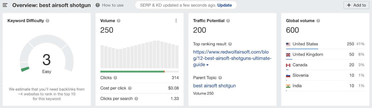The height and width of the screenshot is (108, 372).
Task: Select the United States country row
Action: [325, 44]
